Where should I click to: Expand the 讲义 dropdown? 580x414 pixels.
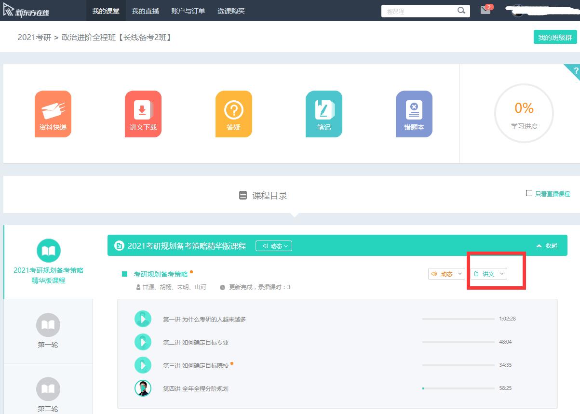tap(488, 274)
